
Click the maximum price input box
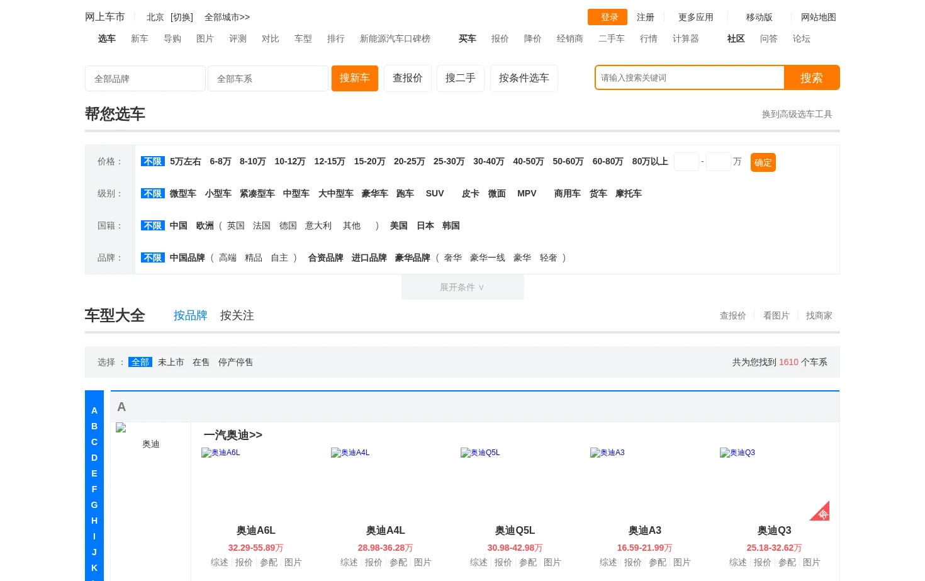coord(719,162)
